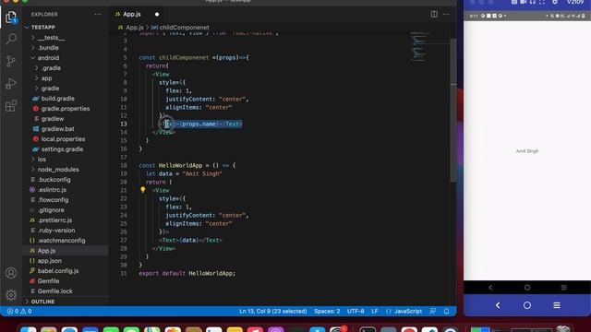Click the lightbulb code action icon
The height and width of the screenshot is (332, 591).
pyautogui.click(x=143, y=190)
